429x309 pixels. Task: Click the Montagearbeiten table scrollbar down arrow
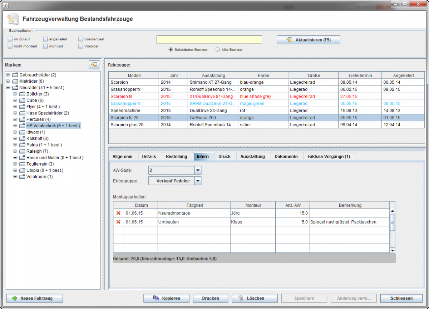(393, 251)
